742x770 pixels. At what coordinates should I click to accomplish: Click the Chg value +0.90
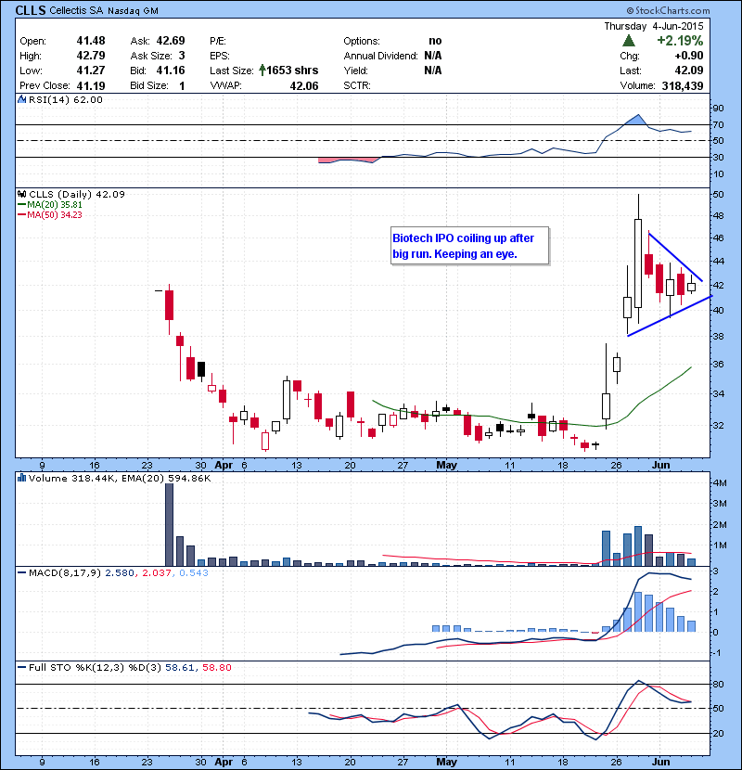pos(689,56)
